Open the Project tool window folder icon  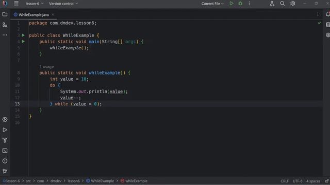[5, 14]
